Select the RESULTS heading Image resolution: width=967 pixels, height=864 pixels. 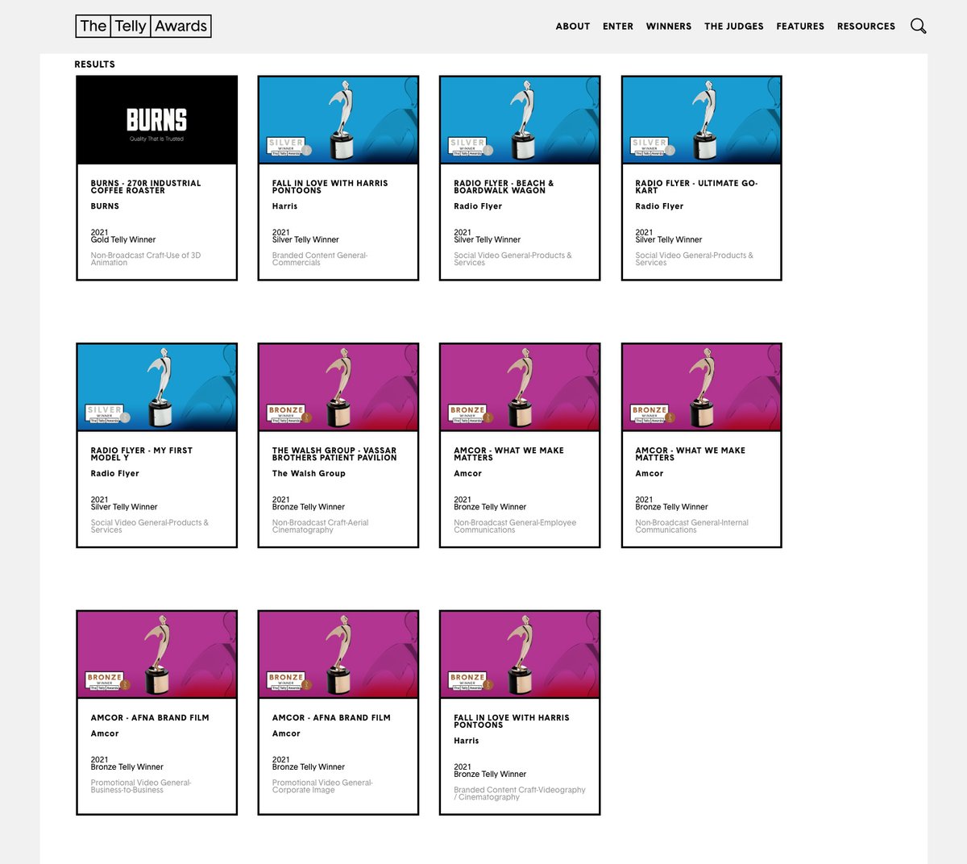coord(95,64)
